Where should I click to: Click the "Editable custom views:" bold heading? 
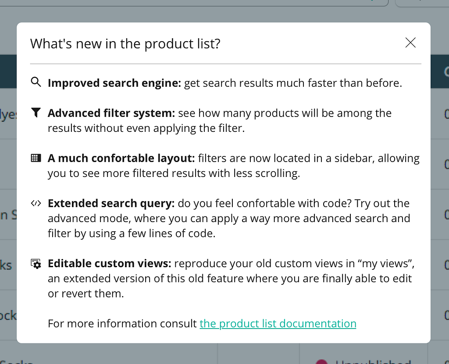click(x=109, y=264)
